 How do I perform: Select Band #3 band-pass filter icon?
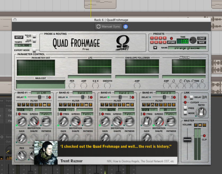click(x=111, y=105)
